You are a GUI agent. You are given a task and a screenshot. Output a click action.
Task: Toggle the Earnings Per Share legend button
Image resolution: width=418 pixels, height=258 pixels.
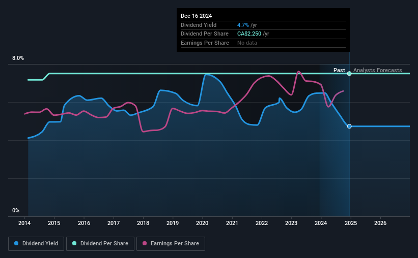pyautogui.click(x=171, y=244)
